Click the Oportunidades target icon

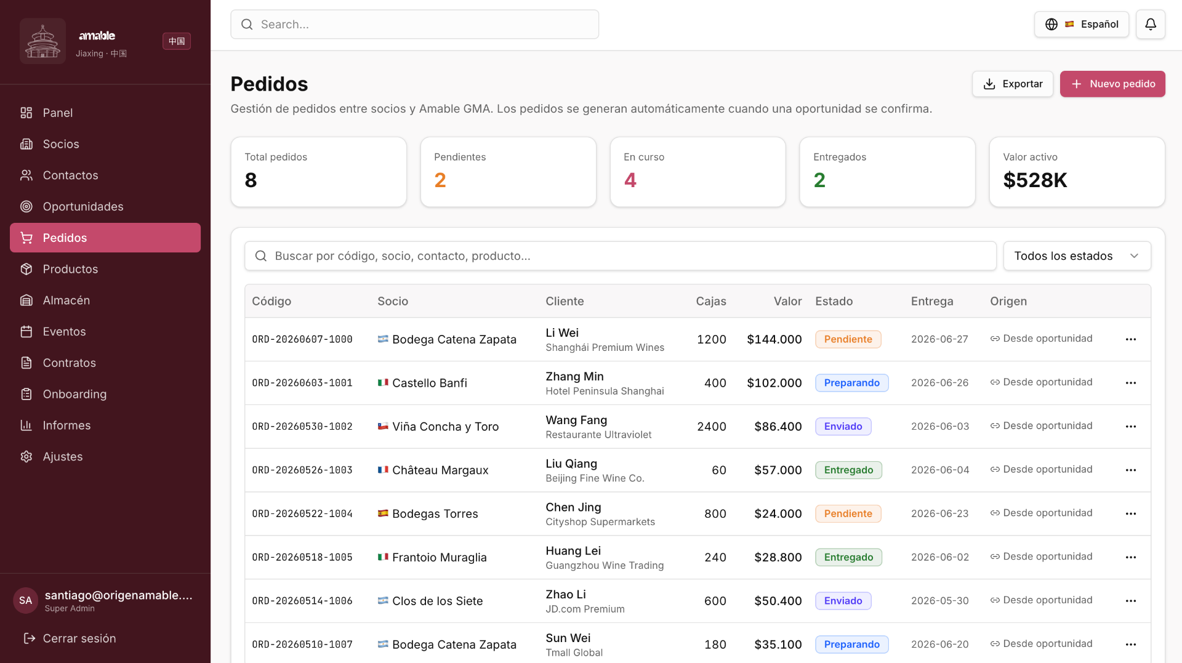(26, 207)
